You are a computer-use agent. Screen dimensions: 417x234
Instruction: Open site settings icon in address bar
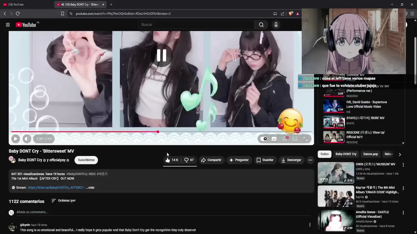[71, 14]
